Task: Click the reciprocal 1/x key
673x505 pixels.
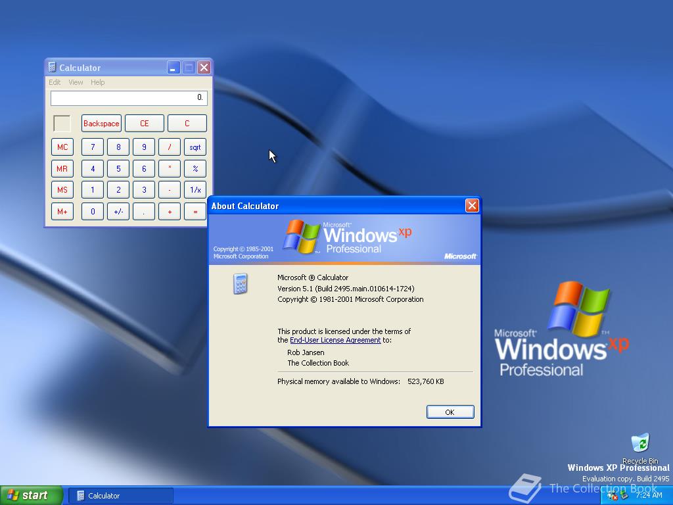Action: pos(195,190)
